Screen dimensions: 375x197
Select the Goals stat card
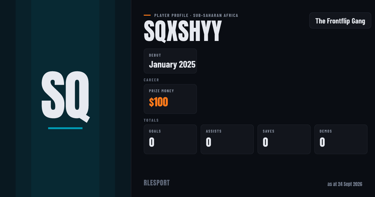click(170, 139)
